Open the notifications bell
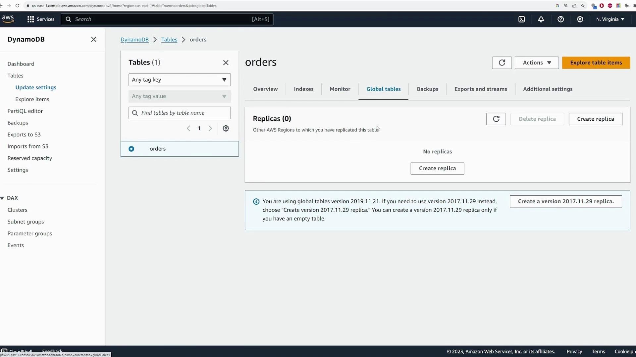The height and width of the screenshot is (357, 636). 541,19
